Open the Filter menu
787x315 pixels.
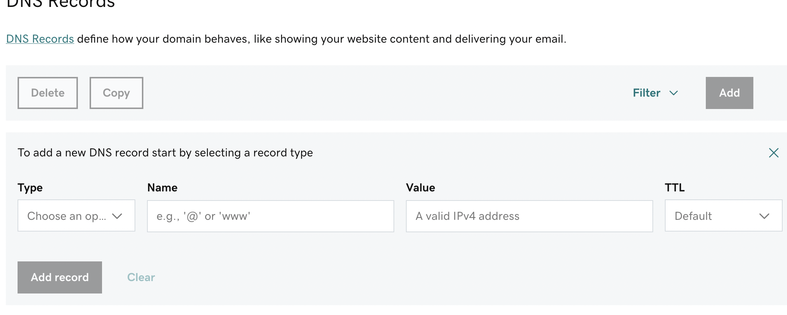point(655,93)
